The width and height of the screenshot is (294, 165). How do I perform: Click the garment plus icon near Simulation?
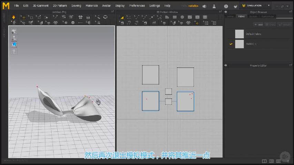click(235, 7)
